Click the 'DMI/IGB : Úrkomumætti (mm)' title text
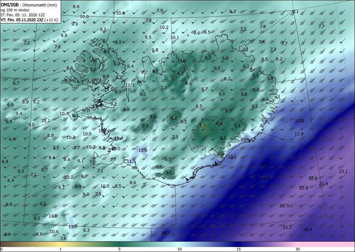Viewport: 355px width, 252px height. 29,5
